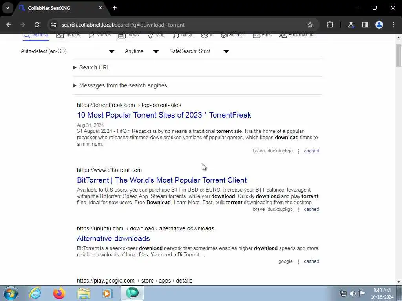Switch to the Music search tab
The width and height of the screenshot is (402, 301).
pyautogui.click(x=183, y=35)
